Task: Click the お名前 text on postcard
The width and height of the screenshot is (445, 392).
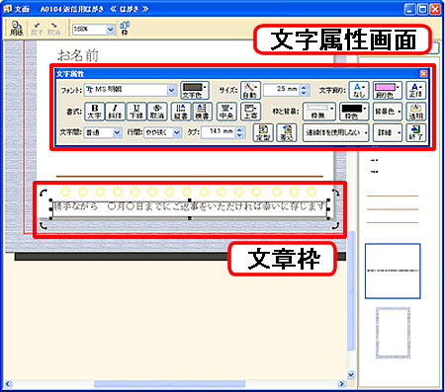Action: 78,55
